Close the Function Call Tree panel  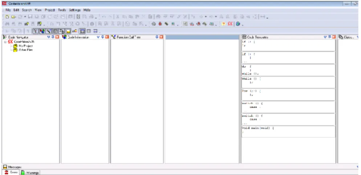[161, 37]
